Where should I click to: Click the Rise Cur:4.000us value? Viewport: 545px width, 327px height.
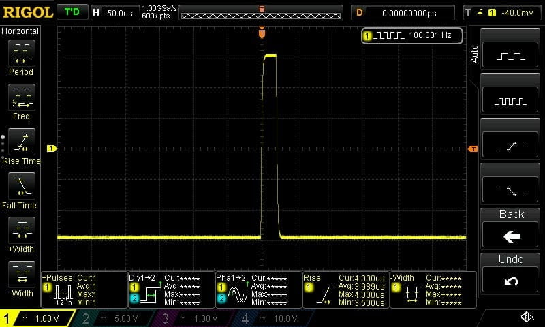(362, 279)
